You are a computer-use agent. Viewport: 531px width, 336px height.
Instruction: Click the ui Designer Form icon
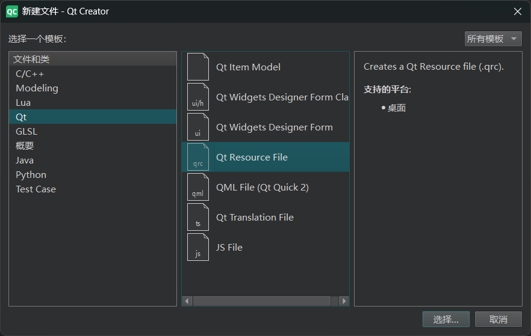198,127
